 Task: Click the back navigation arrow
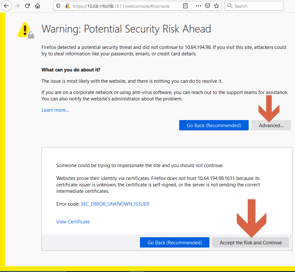tap(6, 6)
